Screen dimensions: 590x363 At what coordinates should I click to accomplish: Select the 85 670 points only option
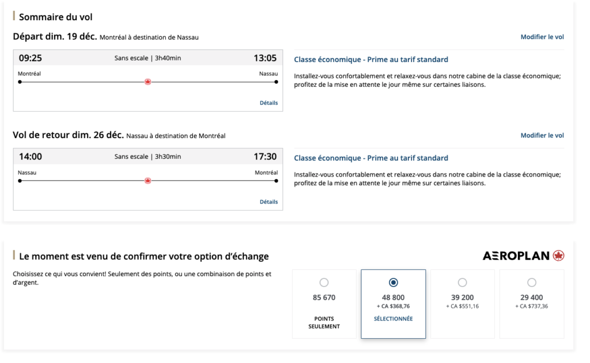pyautogui.click(x=324, y=282)
